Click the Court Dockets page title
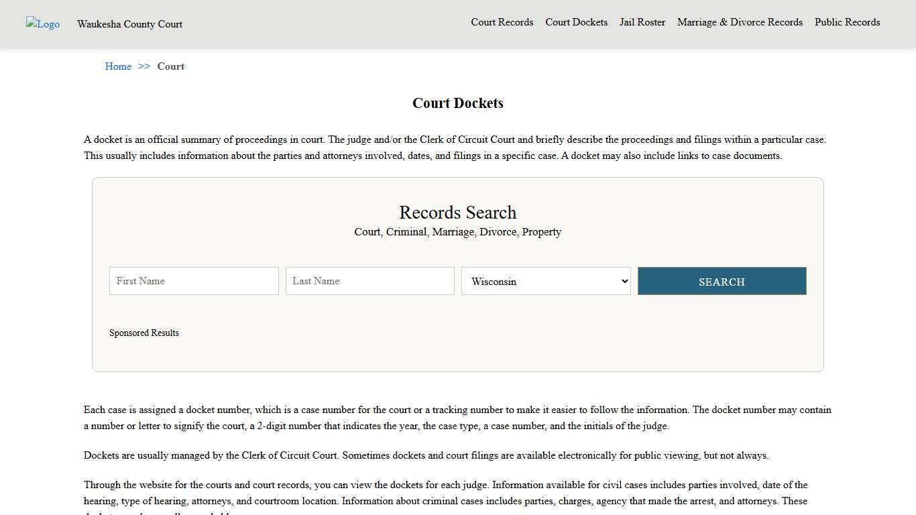 [x=457, y=103]
